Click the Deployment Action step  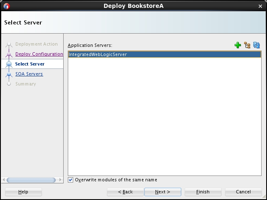pos(37,44)
